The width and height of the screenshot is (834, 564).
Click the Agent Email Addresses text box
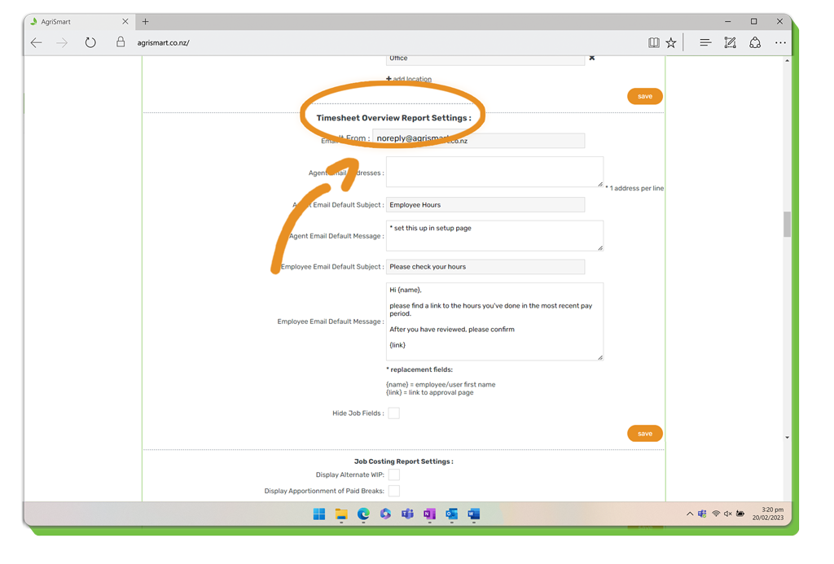coord(494,172)
